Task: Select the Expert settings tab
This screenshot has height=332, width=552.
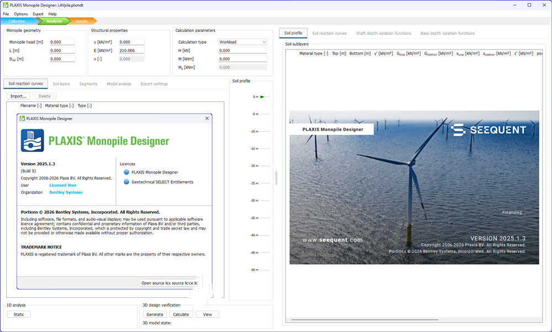Action: pyautogui.click(x=154, y=84)
